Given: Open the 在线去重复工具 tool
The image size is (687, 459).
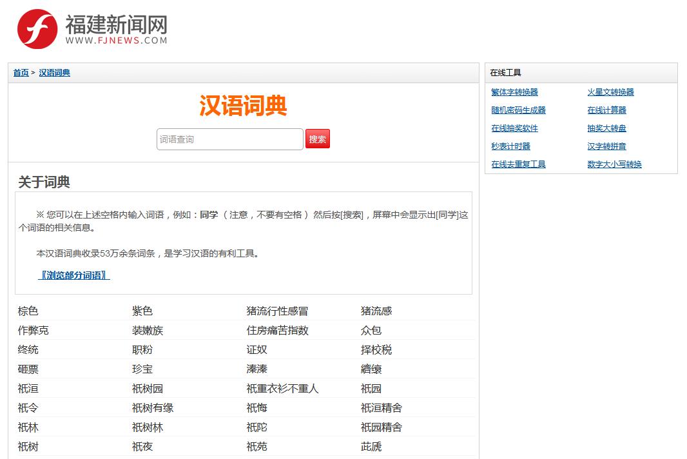Looking at the screenshot, I should pos(519,164).
